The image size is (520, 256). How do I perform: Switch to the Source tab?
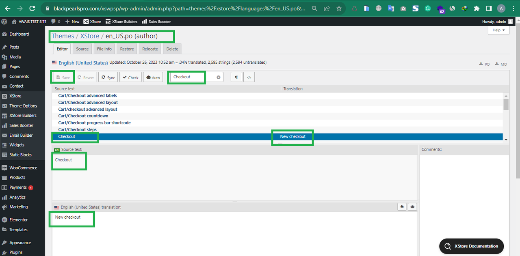coord(82,49)
